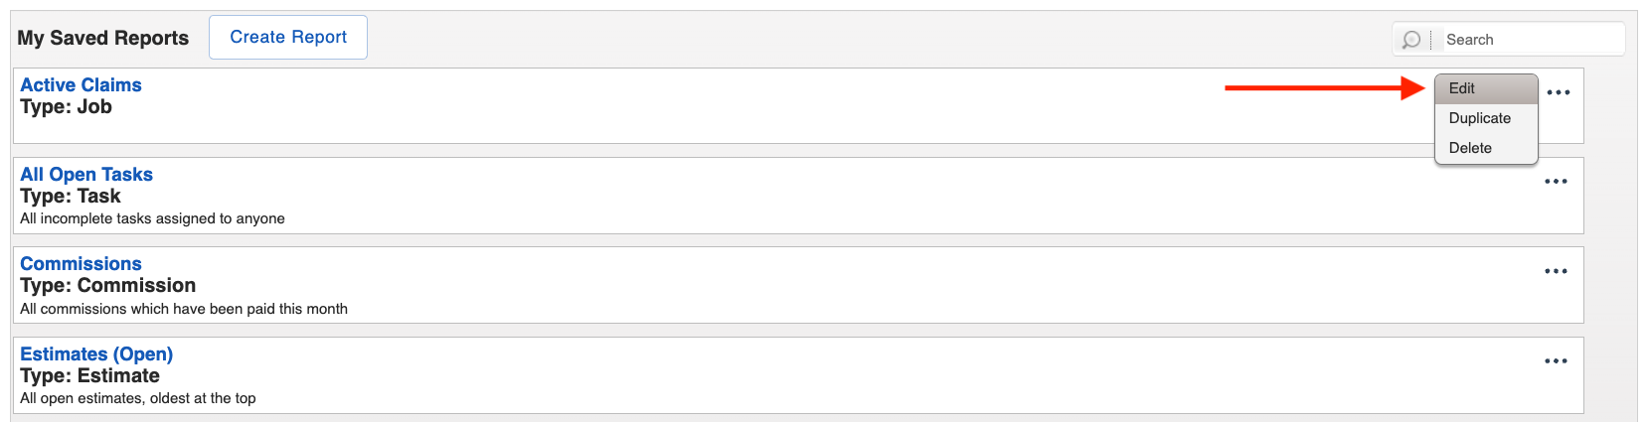Select Delete from the context menu
Screen dimensions: 1650x422
tap(1486, 148)
